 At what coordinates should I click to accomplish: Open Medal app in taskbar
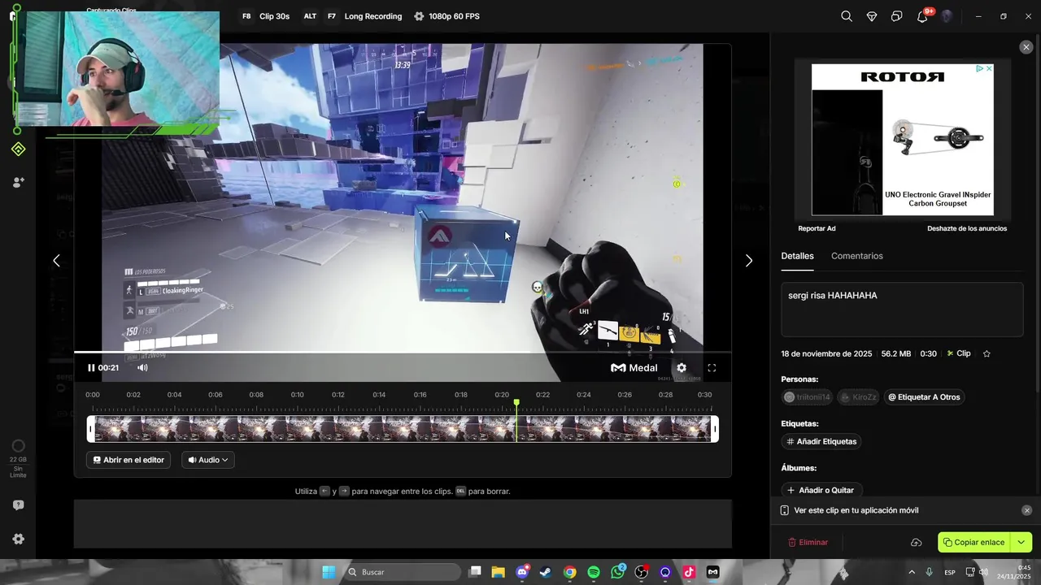point(713,572)
